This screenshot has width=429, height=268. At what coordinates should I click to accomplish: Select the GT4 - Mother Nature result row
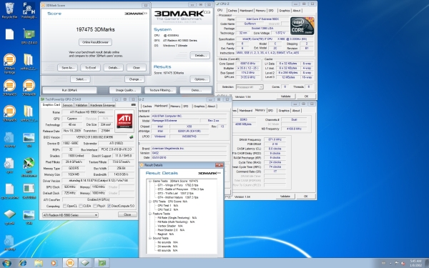pos(178,197)
